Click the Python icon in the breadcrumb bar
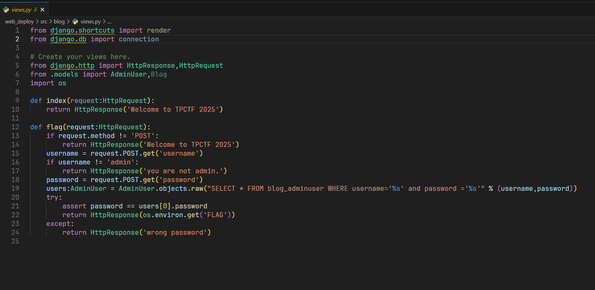The width and height of the screenshot is (595, 290). point(75,21)
